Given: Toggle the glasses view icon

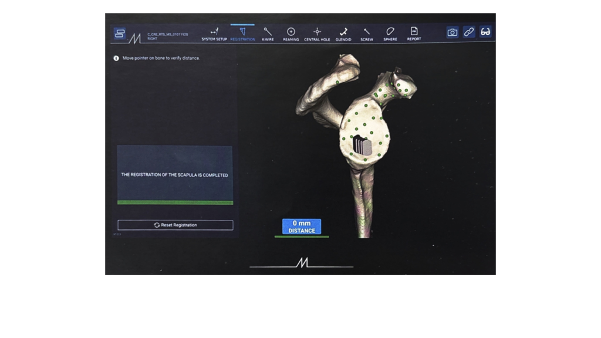Looking at the screenshot, I should coord(485,32).
